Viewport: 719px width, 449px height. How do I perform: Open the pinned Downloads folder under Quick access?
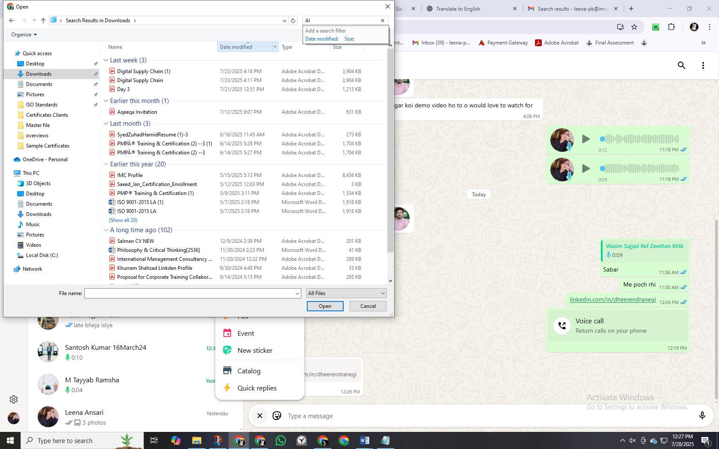point(39,74)
